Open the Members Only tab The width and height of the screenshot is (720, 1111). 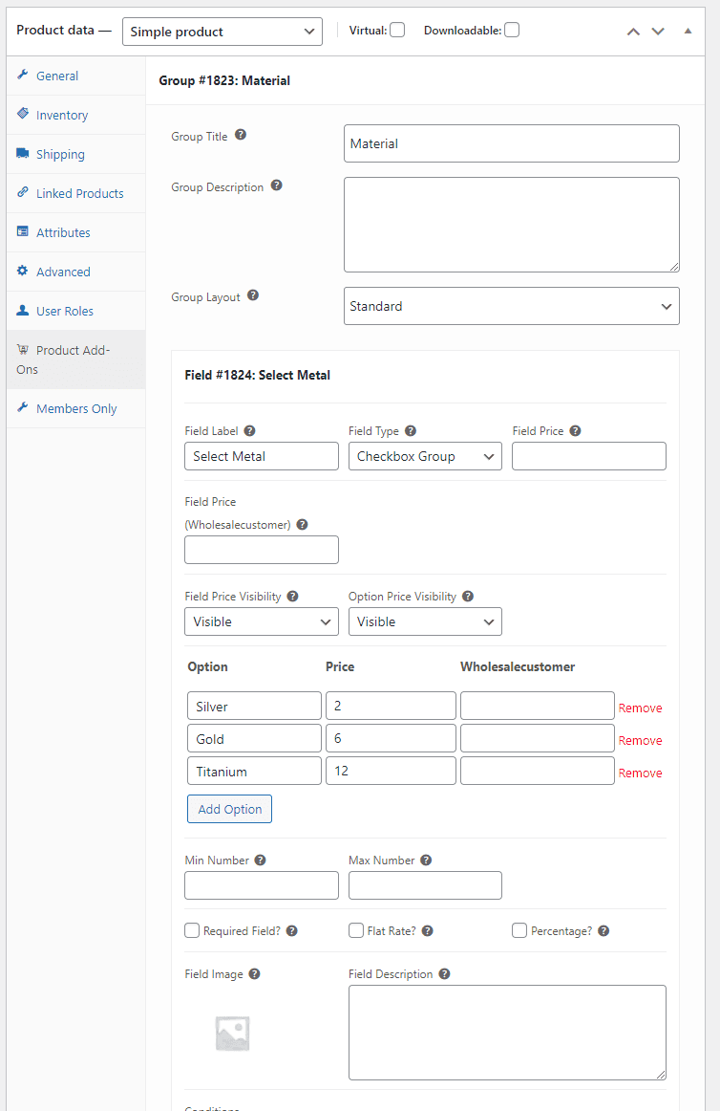pos(76,408)
